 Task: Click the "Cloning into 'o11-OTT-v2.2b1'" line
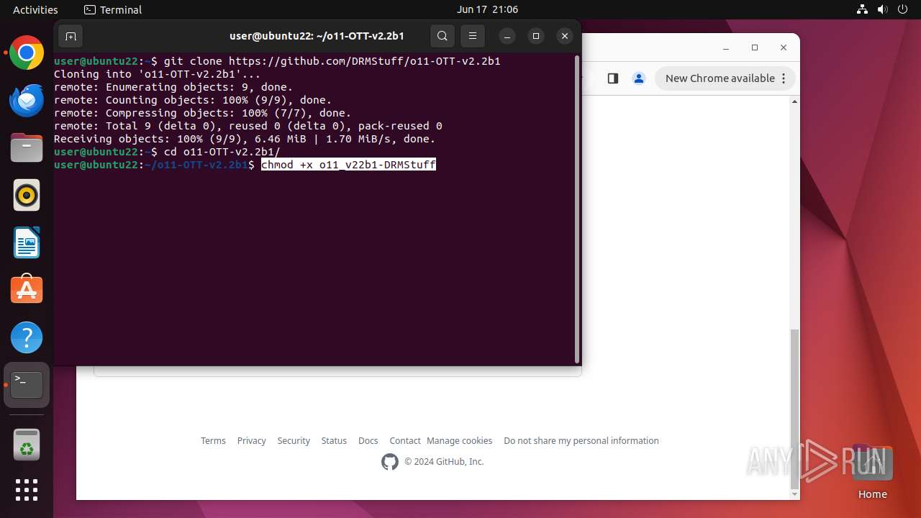tap(158, 74)
